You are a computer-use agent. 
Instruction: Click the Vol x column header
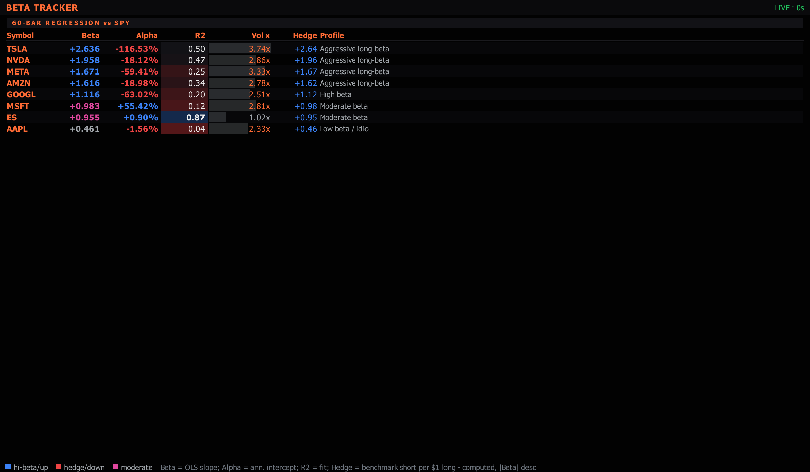261,35
